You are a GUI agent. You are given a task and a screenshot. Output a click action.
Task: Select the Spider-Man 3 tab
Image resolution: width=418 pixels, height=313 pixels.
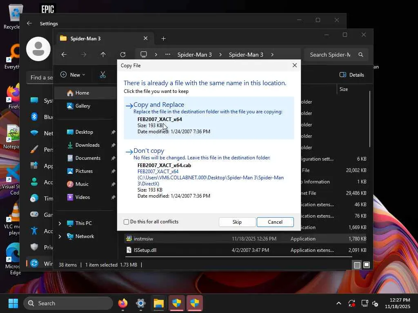[104, 39]
